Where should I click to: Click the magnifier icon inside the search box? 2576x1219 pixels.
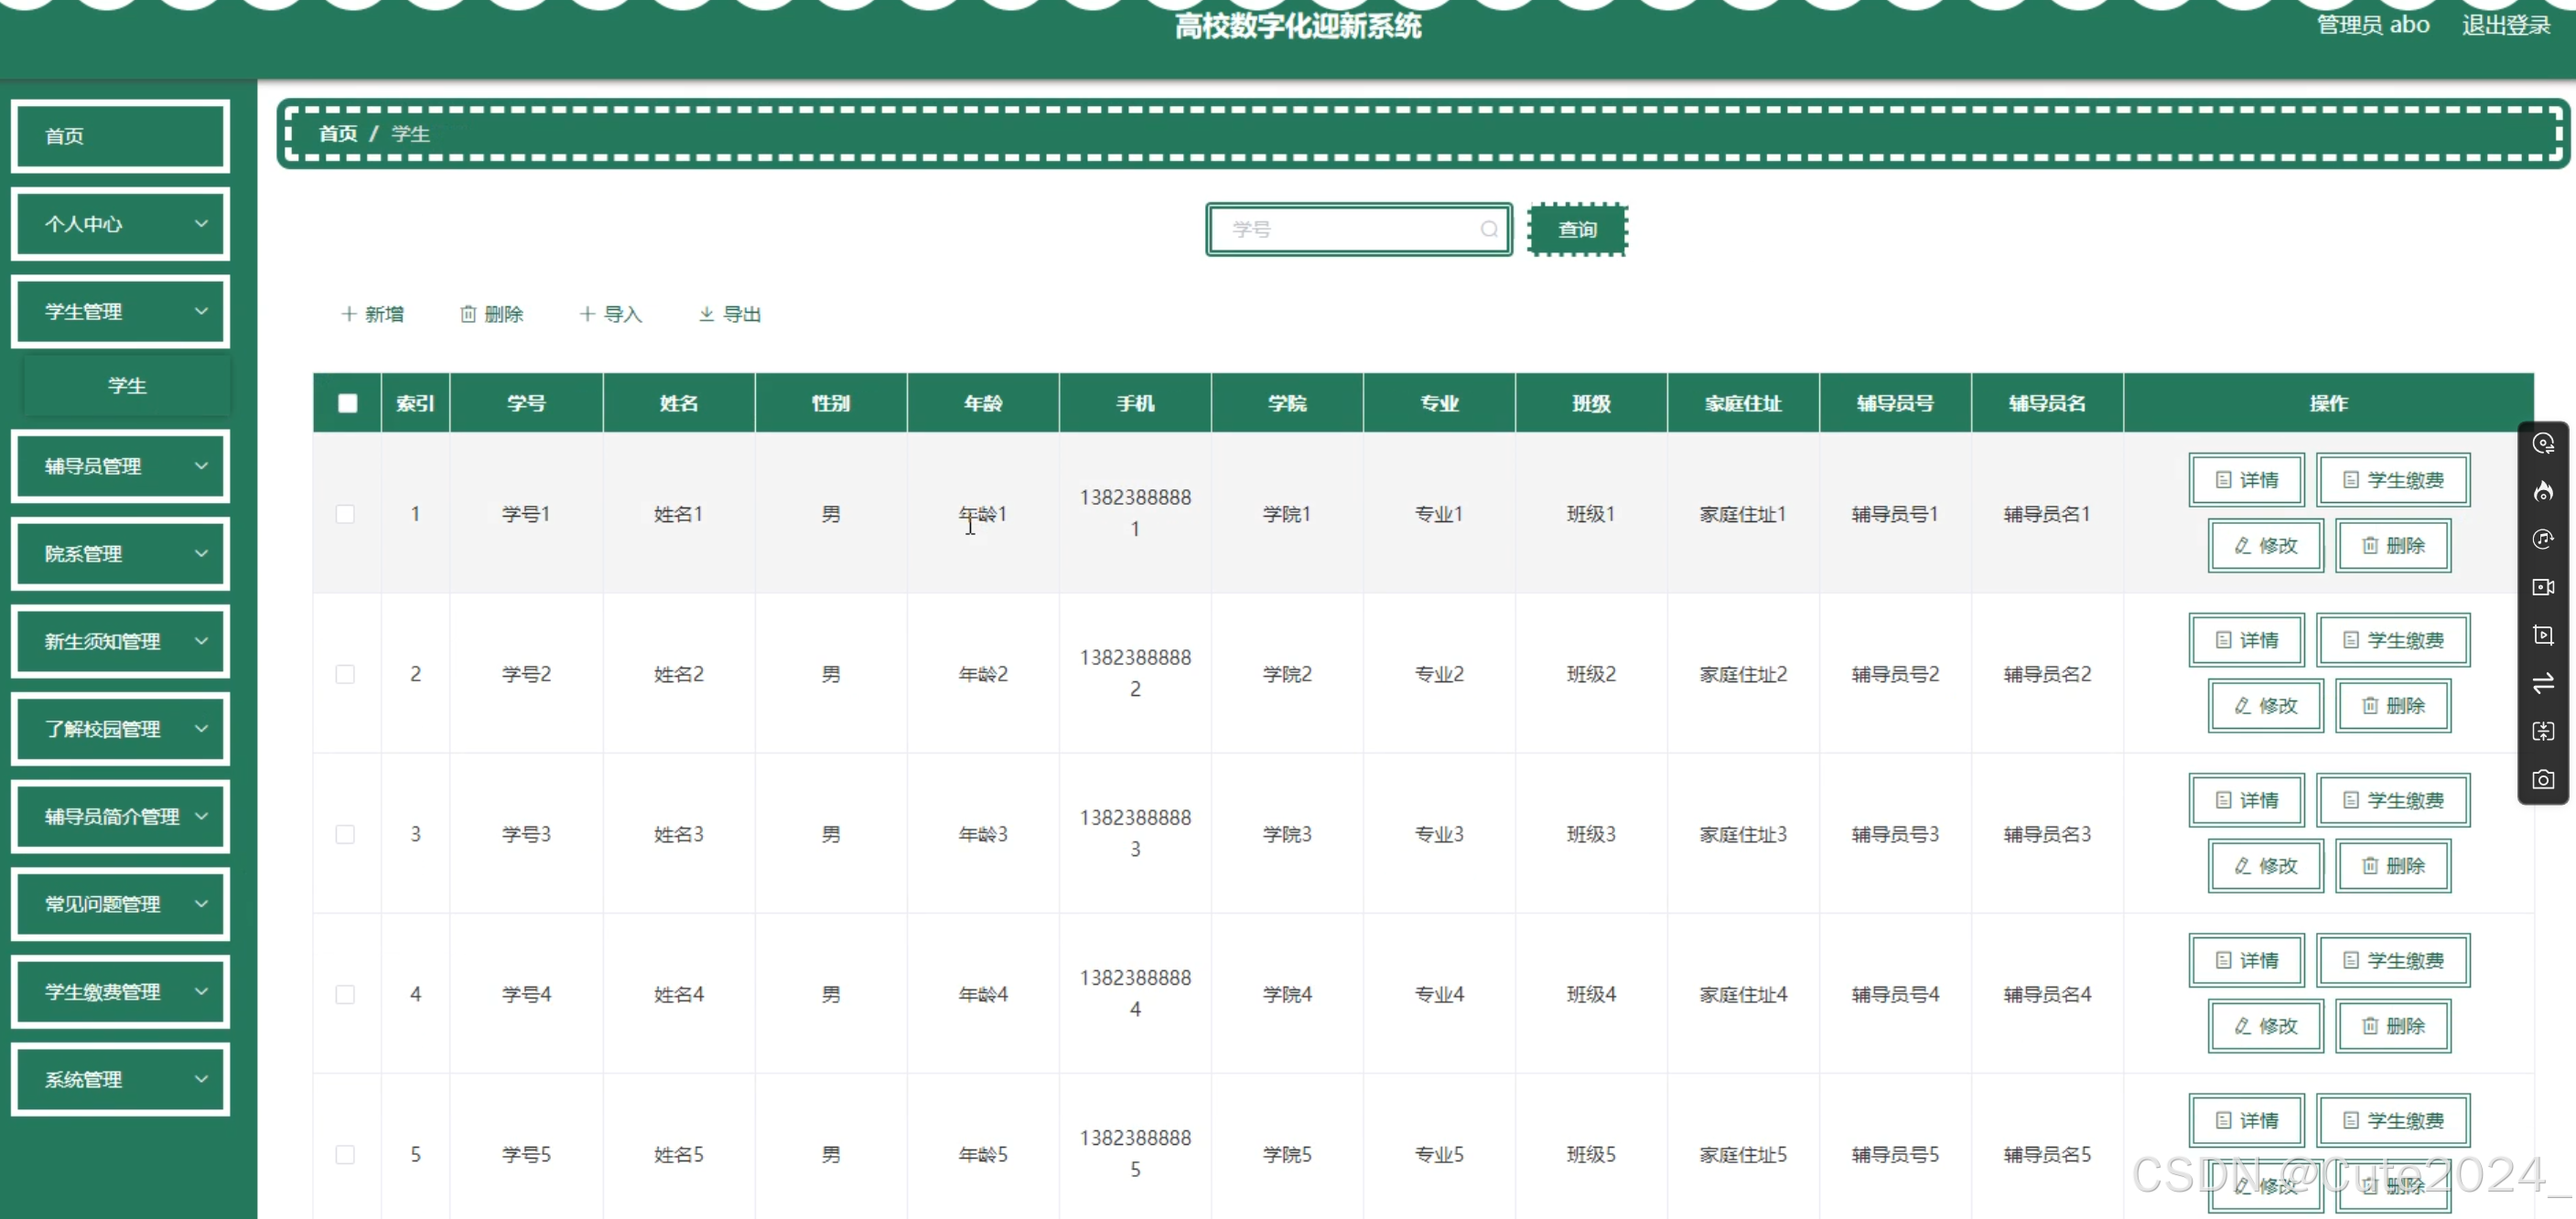click(1489, 229)
